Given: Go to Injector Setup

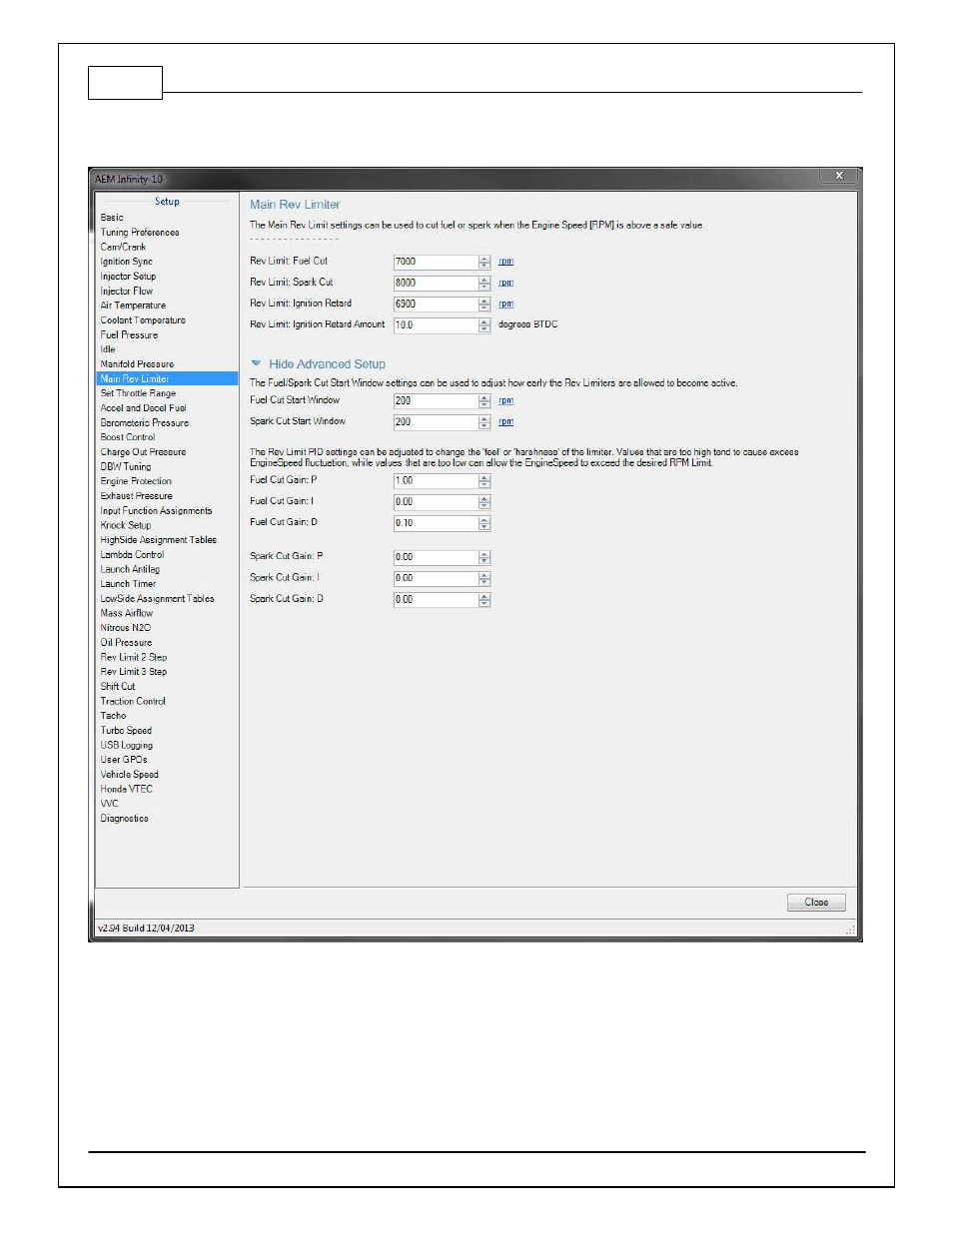Looking at the screenshot, I should (128, 277).
